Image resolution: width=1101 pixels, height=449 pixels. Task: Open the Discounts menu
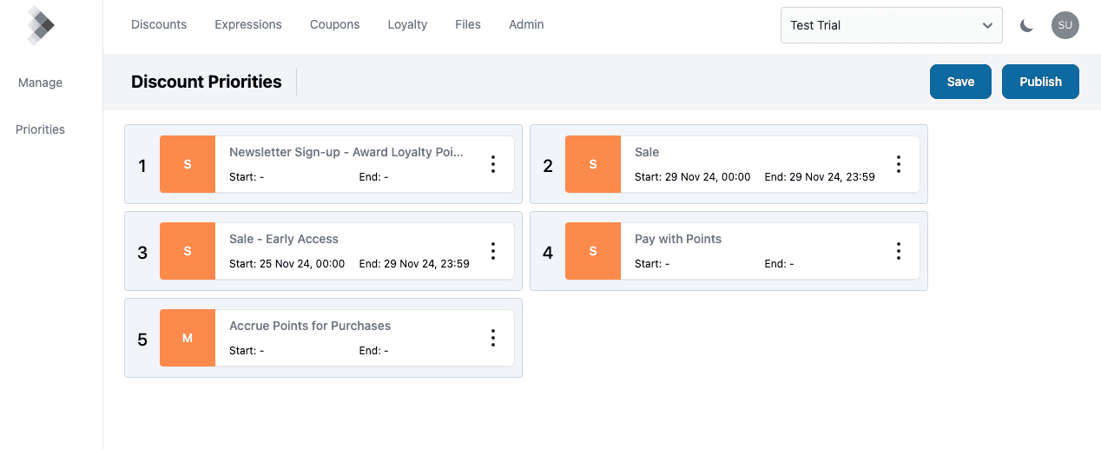pyautogui.click(x=159, y=24)
